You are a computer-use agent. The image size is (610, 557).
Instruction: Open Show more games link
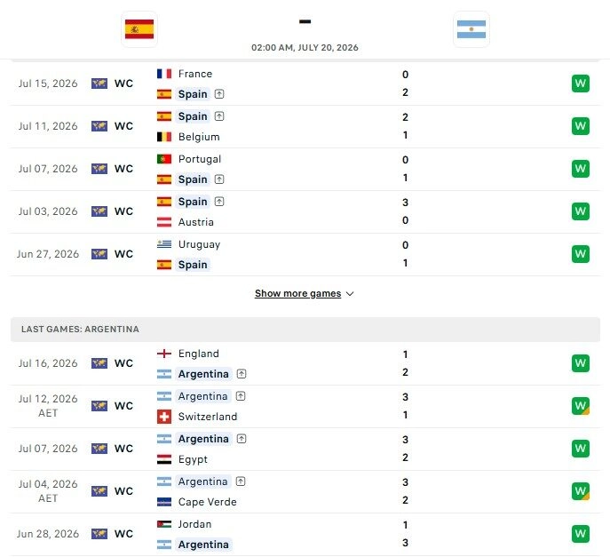click(x=298, y=293)
